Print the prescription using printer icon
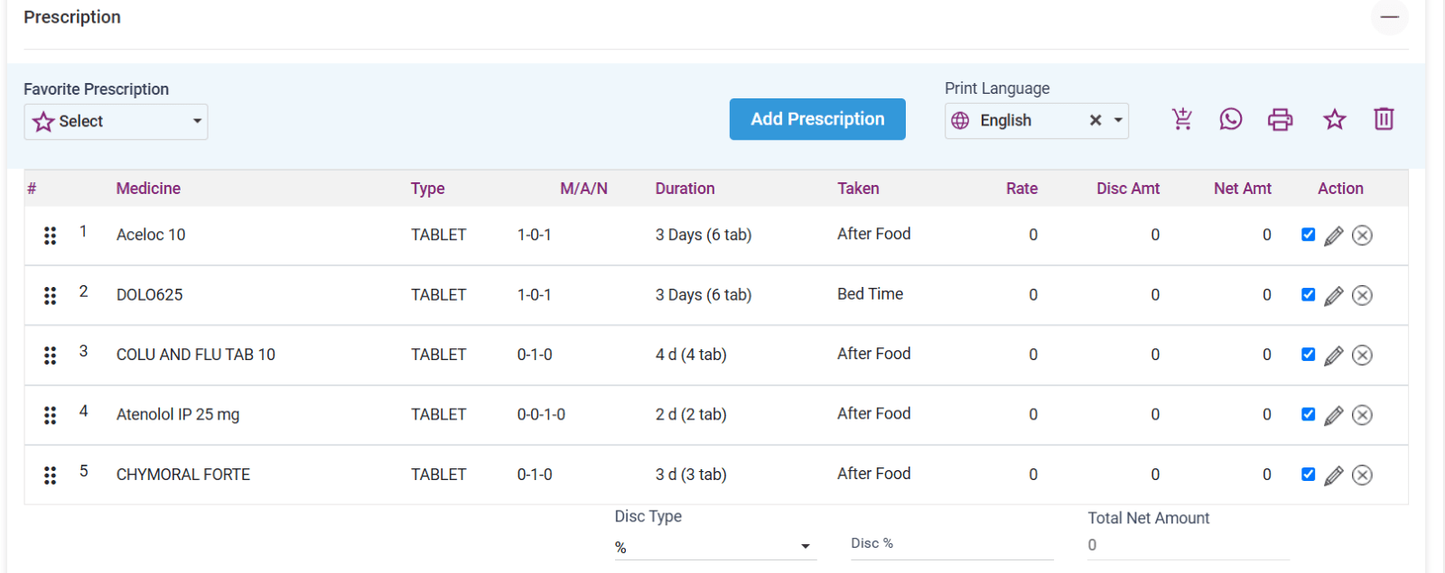 [1280, 119]
